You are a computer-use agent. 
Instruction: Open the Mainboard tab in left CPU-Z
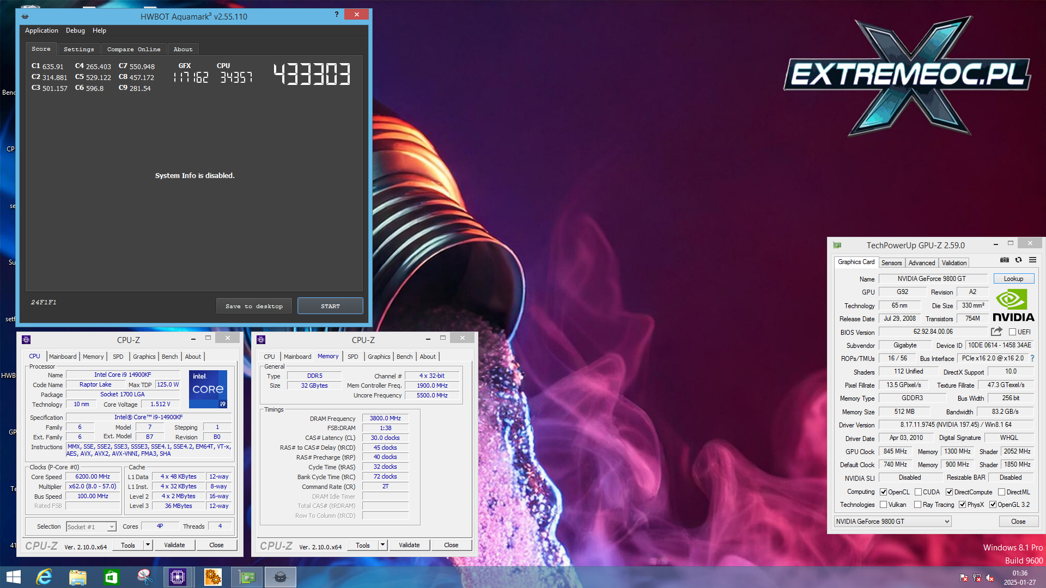coord(63,357)
